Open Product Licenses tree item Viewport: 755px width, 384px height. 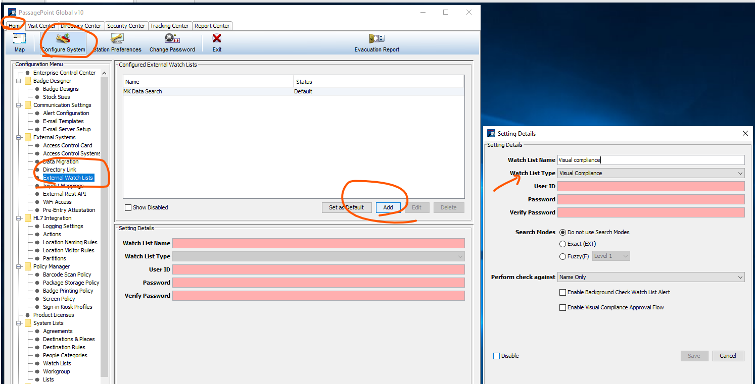point(54,315)
